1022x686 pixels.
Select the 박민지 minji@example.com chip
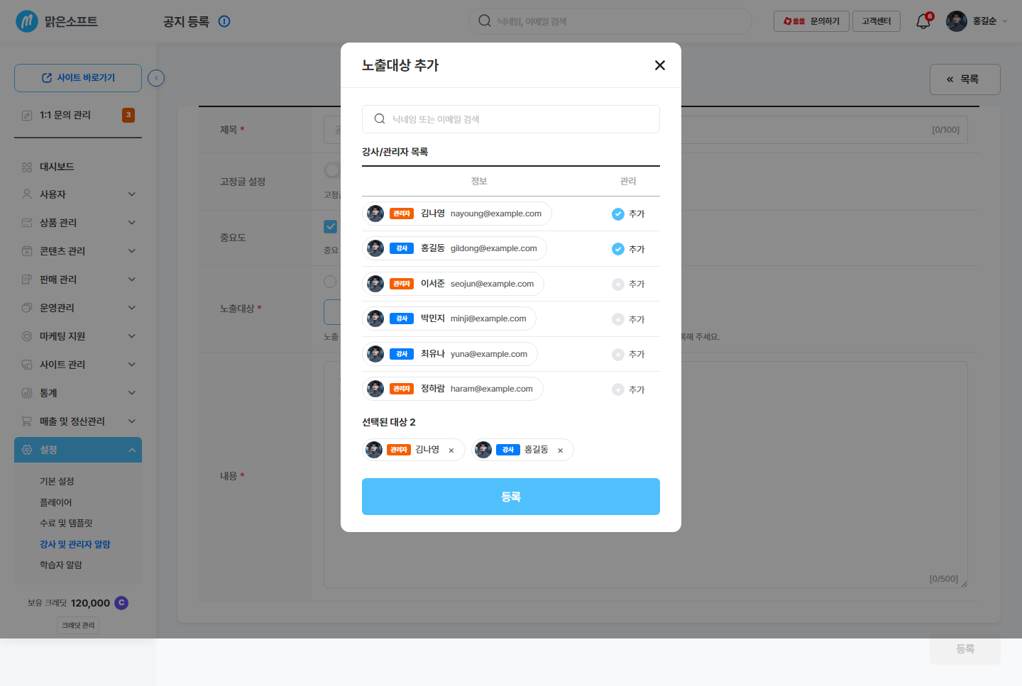[x=449, y=319]
